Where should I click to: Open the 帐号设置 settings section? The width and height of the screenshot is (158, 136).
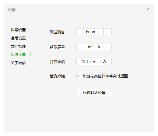pyautogui.click(x=18, y=30)
